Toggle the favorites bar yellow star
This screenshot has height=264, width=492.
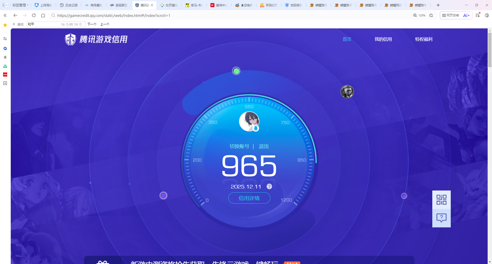point(5,25)
